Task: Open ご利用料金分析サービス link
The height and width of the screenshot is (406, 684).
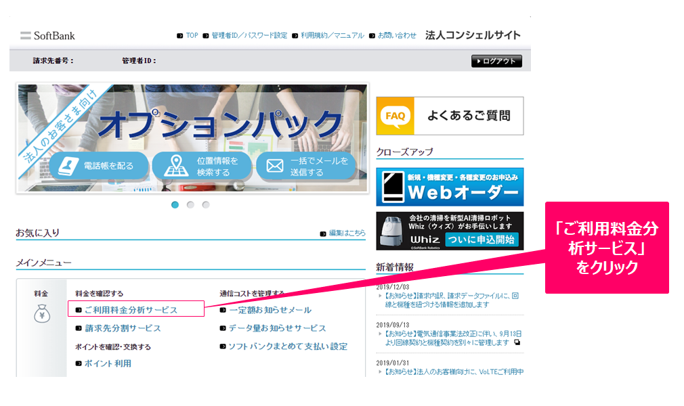Action: pyautogui.click(x=131, y=310)
